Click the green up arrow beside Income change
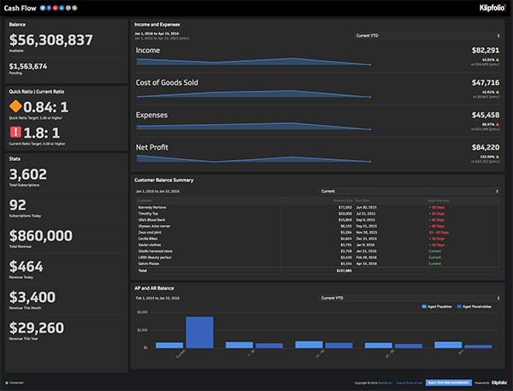The width and height of the screenshot is (513, 391). [x=498, y=60]
